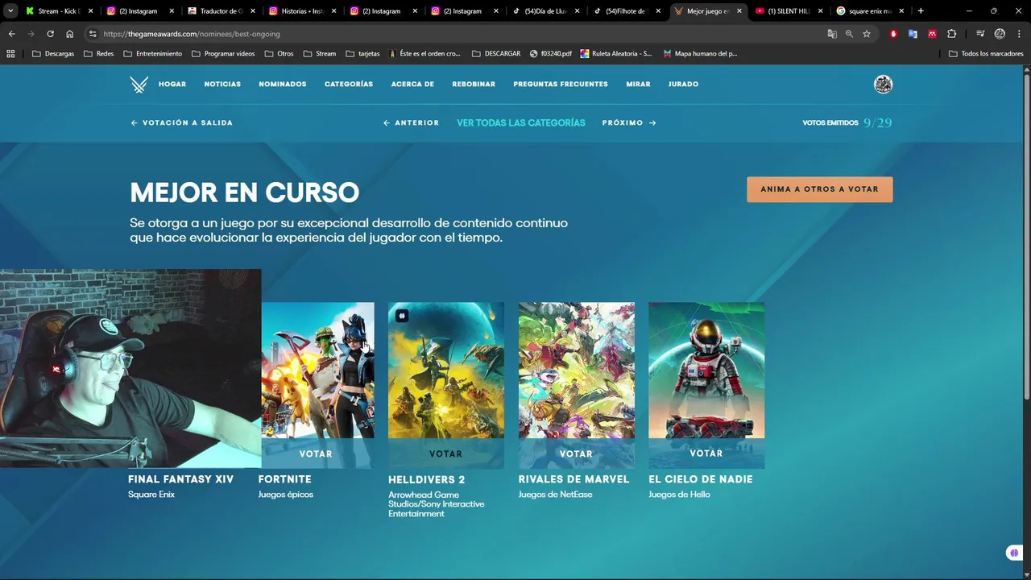
Task: Open the blue translate extension icon
Action: (913, 34)
